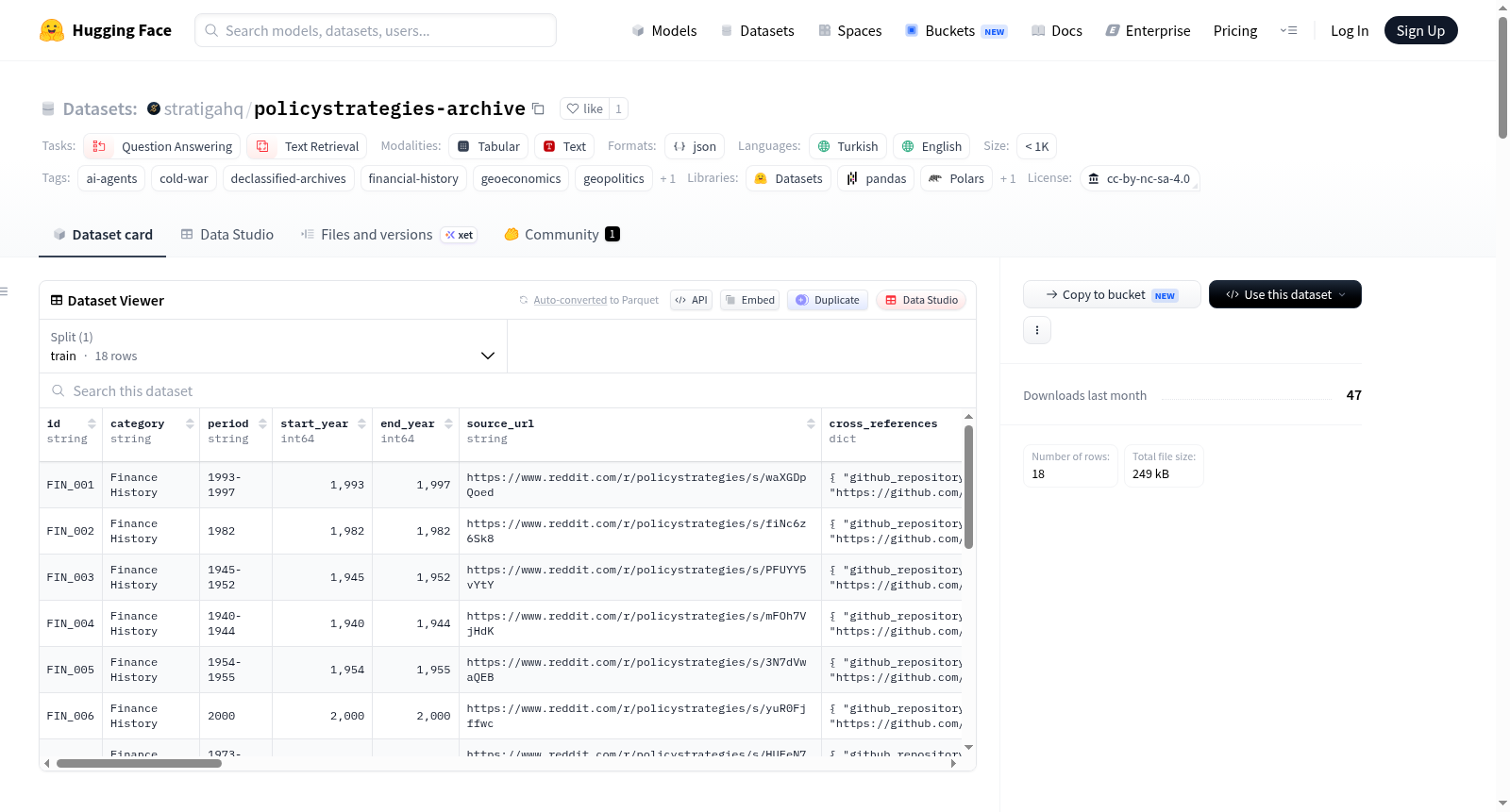This screenshot has height=812, width=1510.
Task: Sort by the end_year column
Action: pos(448,423)
